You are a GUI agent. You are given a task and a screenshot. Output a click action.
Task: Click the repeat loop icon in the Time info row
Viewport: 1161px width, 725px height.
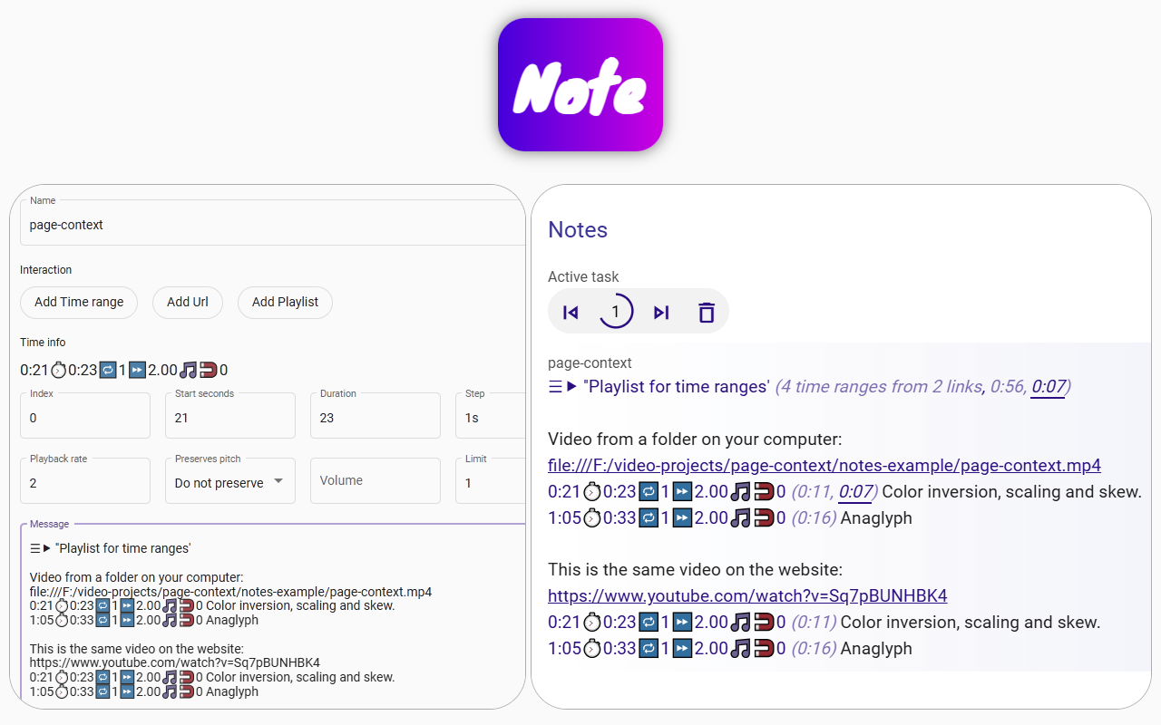click(x=108, y=370)
